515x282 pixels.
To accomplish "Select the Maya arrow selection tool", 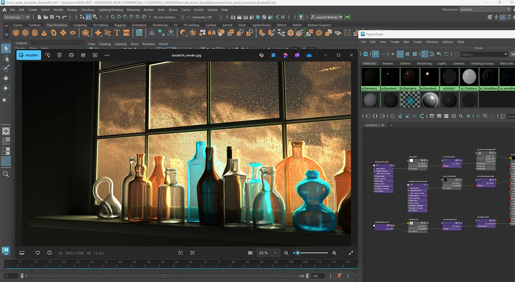I will coord(6,48).
